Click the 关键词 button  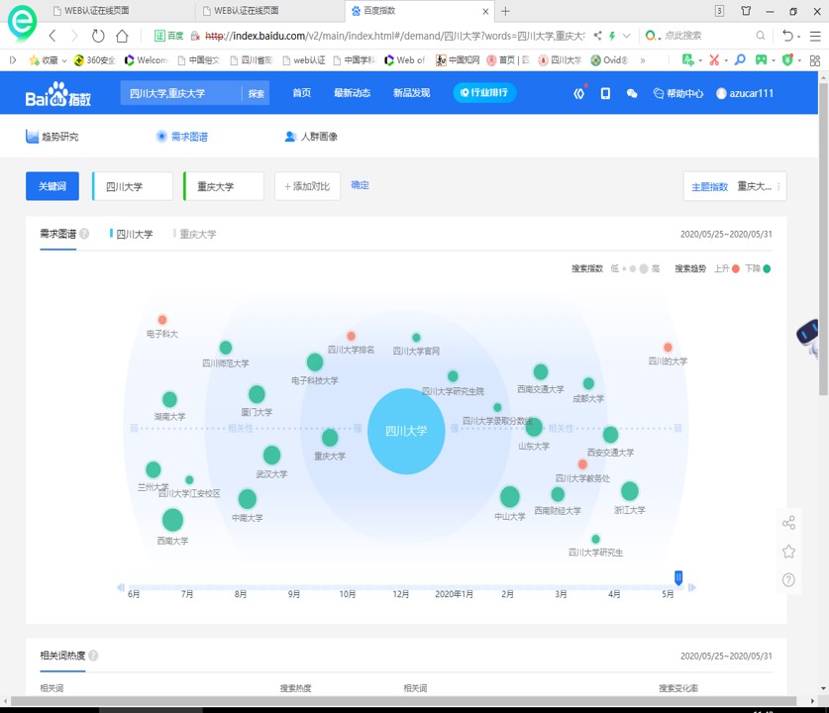pos(52,186)
